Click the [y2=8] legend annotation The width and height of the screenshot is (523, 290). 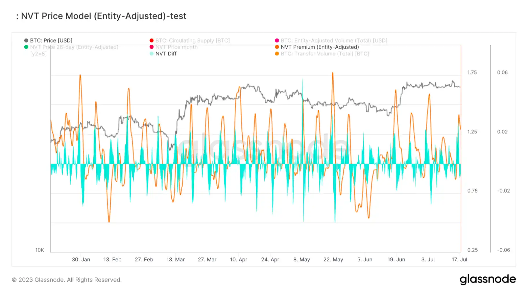pyautogui.click(x=38, y=54)
